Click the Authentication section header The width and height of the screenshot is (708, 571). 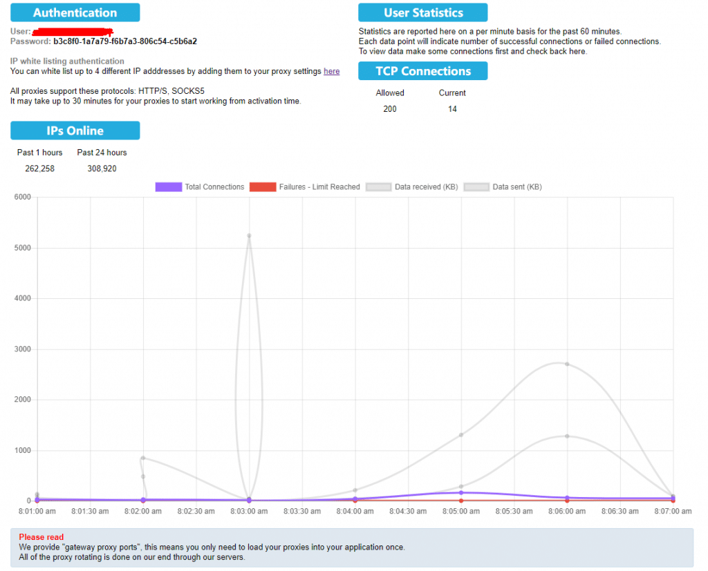pos(75,12)
